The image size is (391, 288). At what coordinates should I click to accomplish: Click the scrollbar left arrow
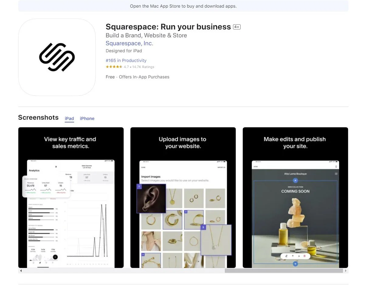pos(21,271)
